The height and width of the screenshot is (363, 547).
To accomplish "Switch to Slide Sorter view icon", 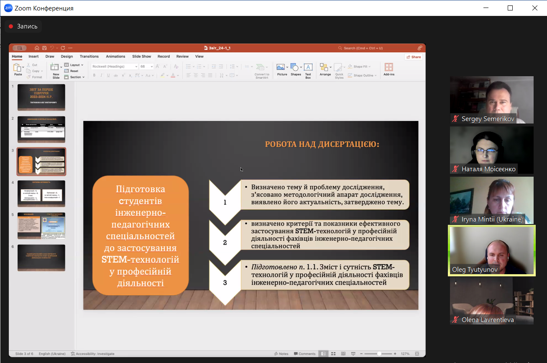I will (x=333, y=354).
